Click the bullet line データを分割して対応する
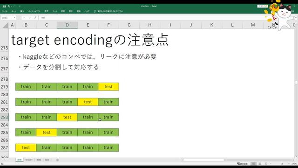The image size is (298, 168). pos(59,67)
